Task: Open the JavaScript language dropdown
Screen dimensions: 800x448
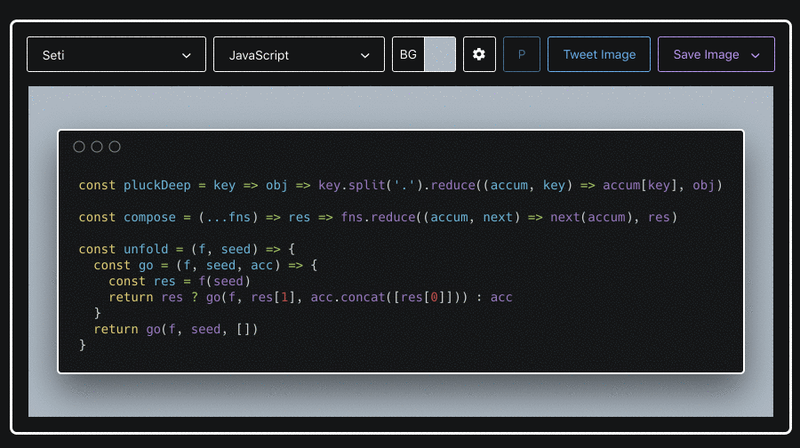Action: [299, 54]
